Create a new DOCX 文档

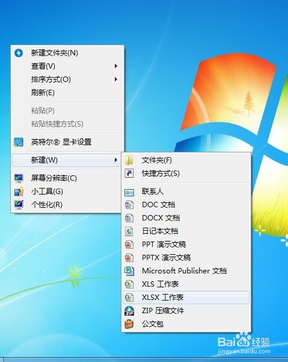click(x=186, y=218)
